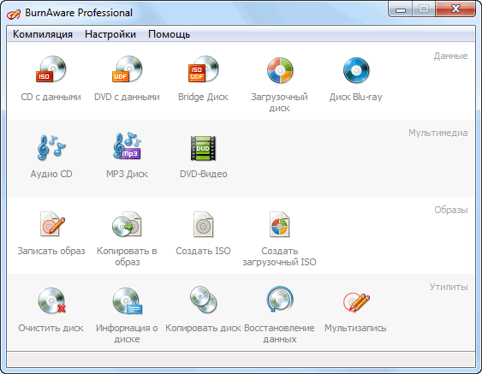Open the Помощь menu
This screenshot has width=482, height=374.
(169, 34)
